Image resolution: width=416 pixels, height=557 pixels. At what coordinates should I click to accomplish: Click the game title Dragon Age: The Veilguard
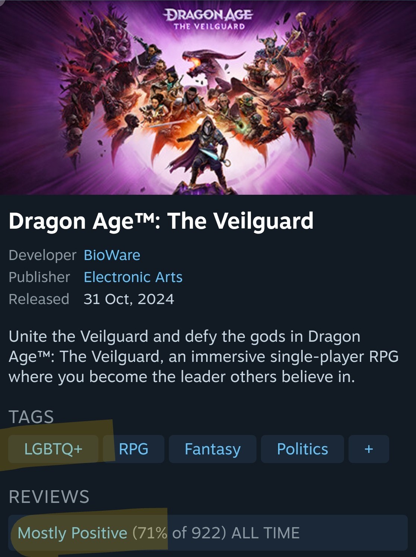click(161, 221)
